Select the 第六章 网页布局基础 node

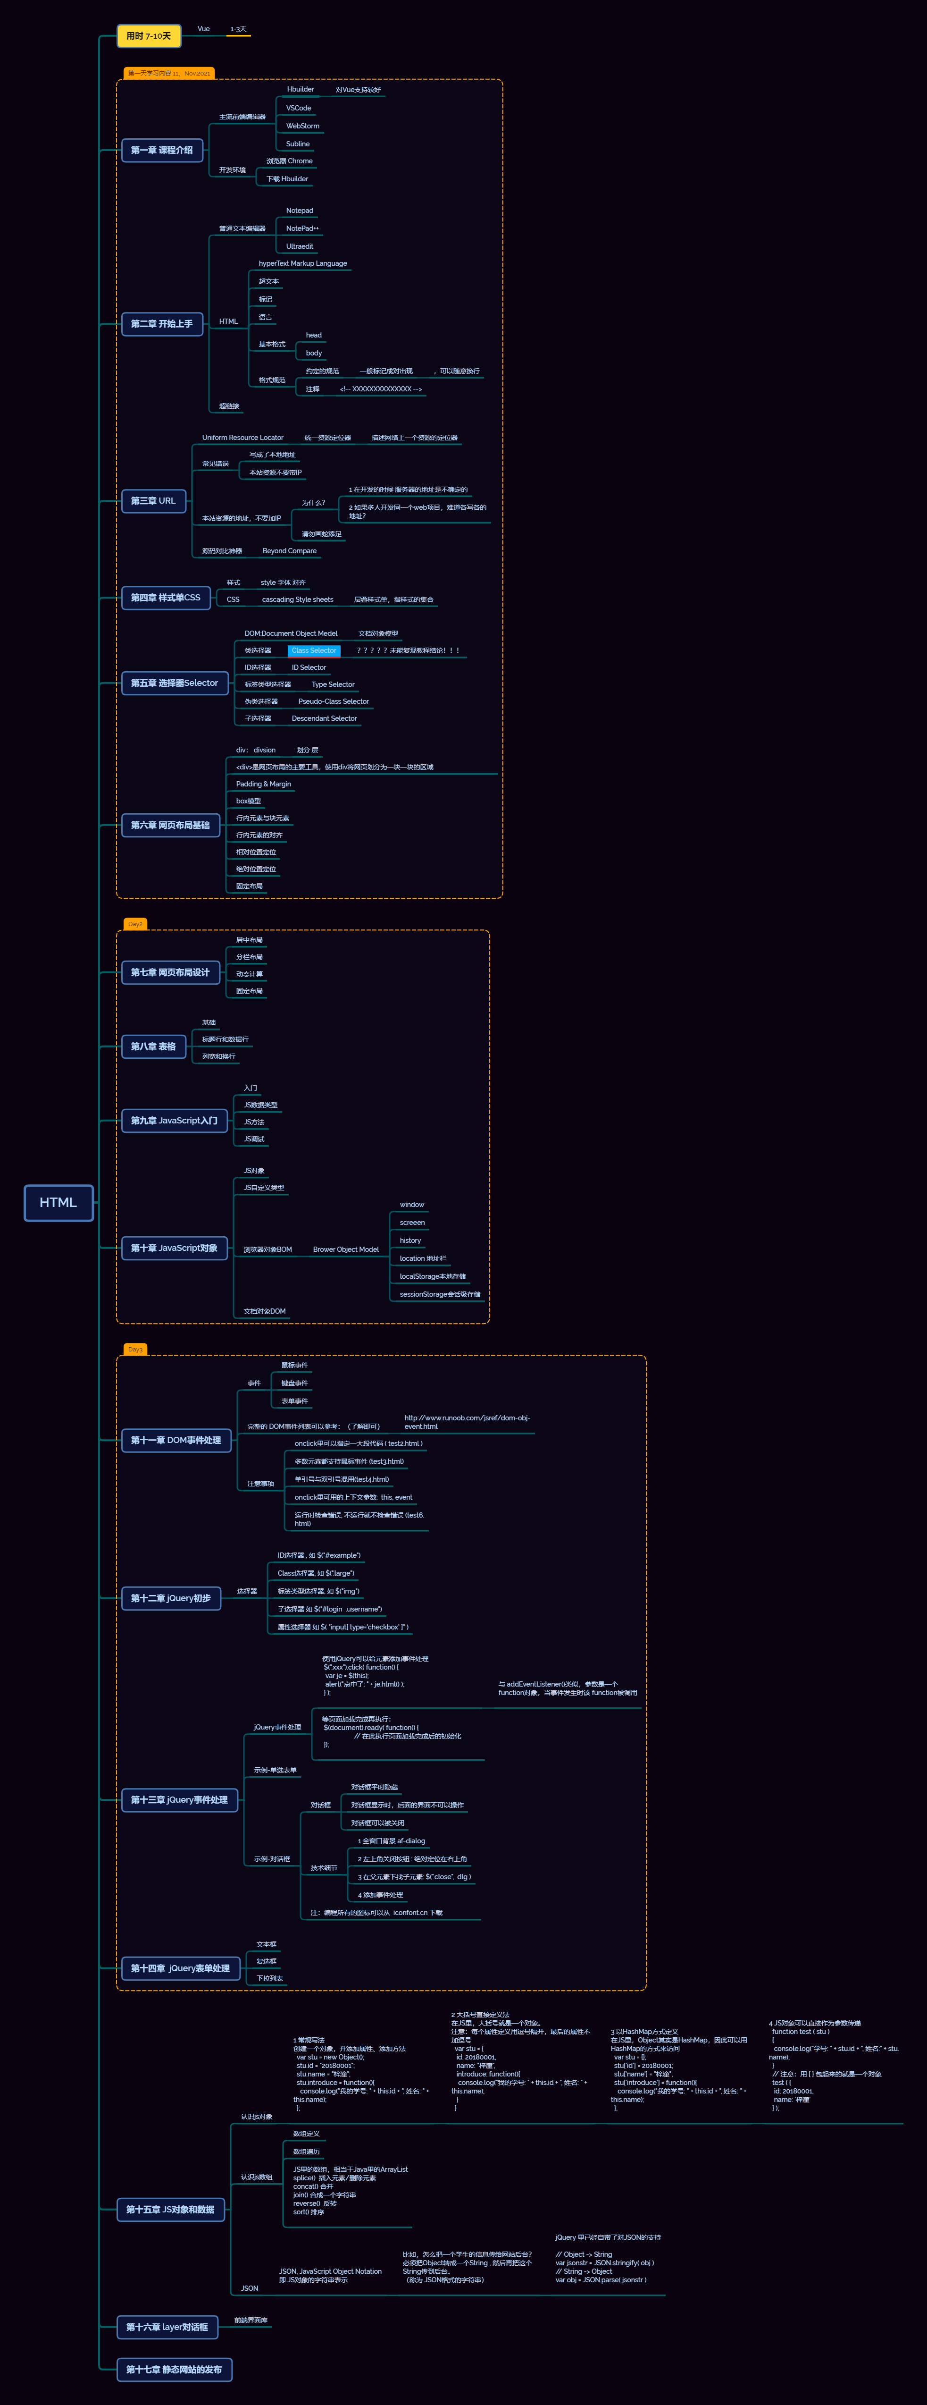pyautogui.click(x=170, y=825)
